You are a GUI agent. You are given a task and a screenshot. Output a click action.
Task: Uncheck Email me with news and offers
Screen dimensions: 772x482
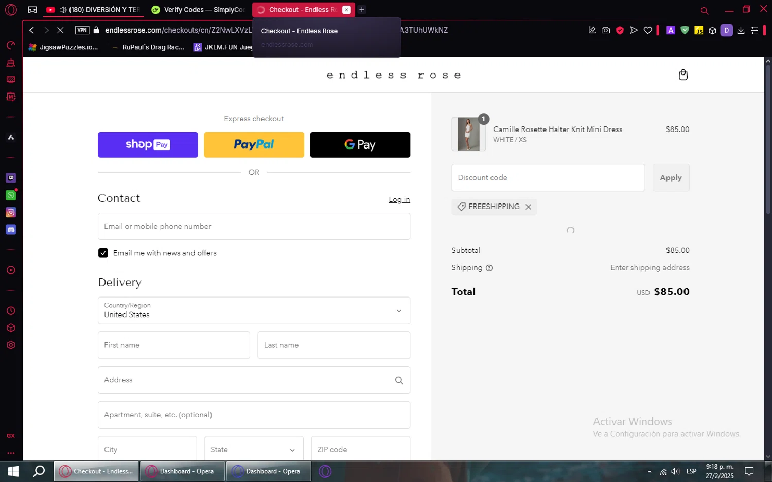click(103, 253)
